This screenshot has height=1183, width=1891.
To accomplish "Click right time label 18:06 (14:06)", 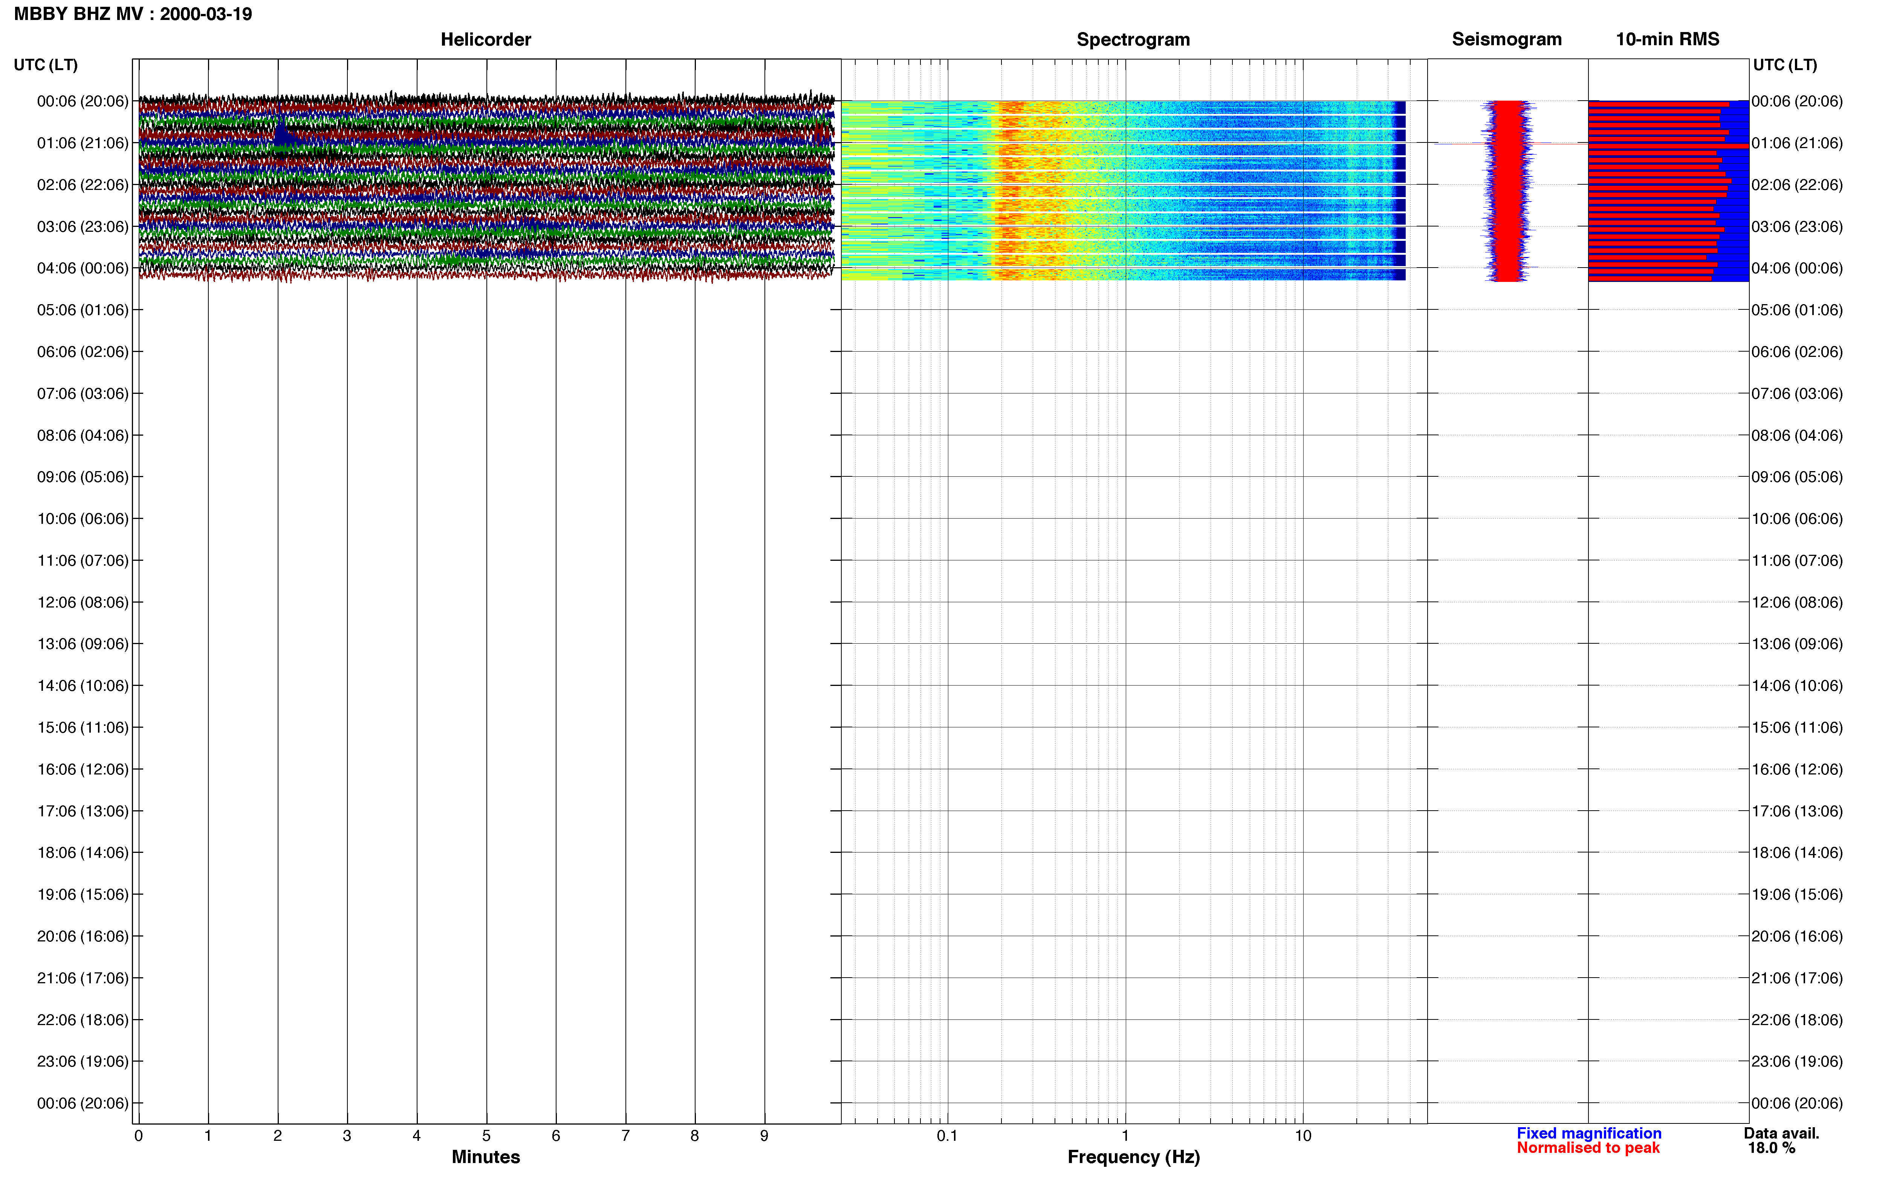I will [1797, 853].
